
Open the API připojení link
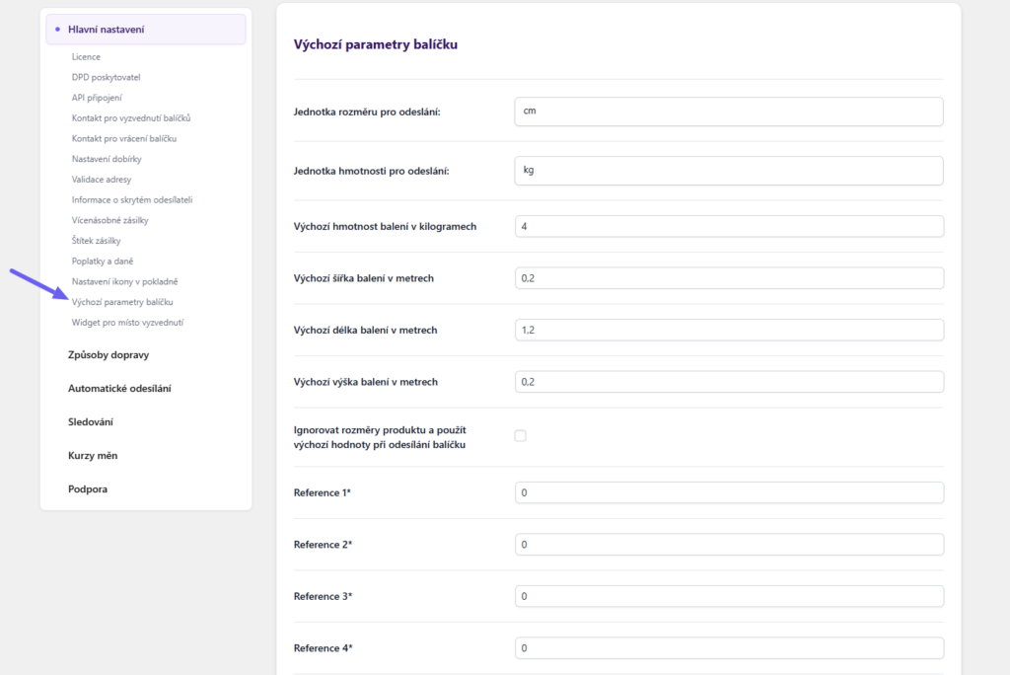tap(97, 98)
